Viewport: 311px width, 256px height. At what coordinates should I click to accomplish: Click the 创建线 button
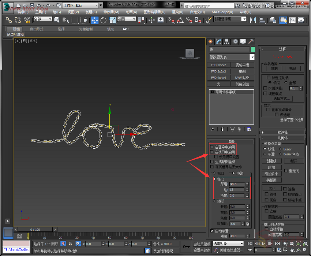tap(271, 161)
